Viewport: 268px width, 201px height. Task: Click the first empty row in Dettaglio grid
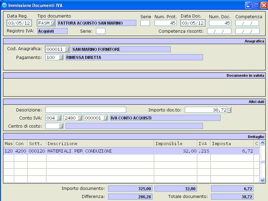pyautogui.click(x=131, y=158)
